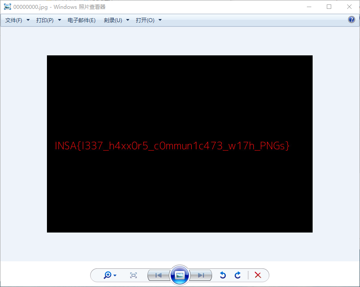
Task: Rotate the image clockwise
Action: coord(238,275)
